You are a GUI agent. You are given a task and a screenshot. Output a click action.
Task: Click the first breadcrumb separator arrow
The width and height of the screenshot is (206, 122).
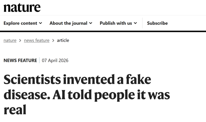point(20,40)
